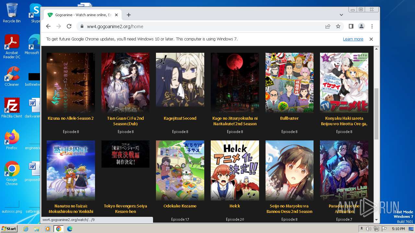Click the forward navigation arrow
This screenshot has width=415, height=233.
(x=59, y=27)
